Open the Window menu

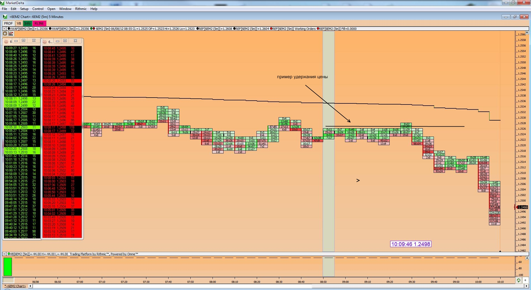point(65,9)
